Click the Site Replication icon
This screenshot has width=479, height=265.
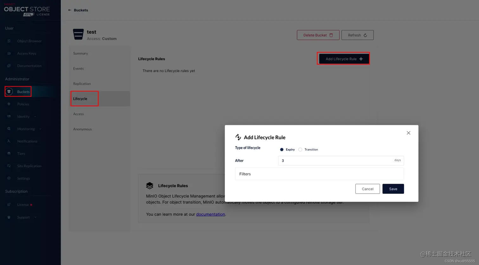pos(9,166)
